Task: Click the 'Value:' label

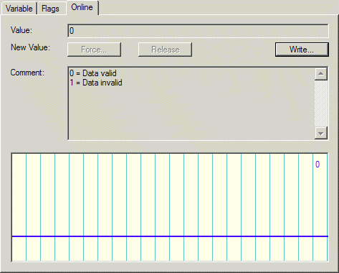Action: [22, 30]
